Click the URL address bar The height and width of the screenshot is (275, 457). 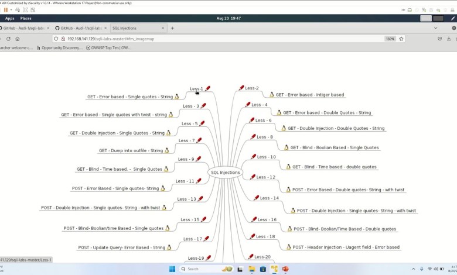point(205,39)
